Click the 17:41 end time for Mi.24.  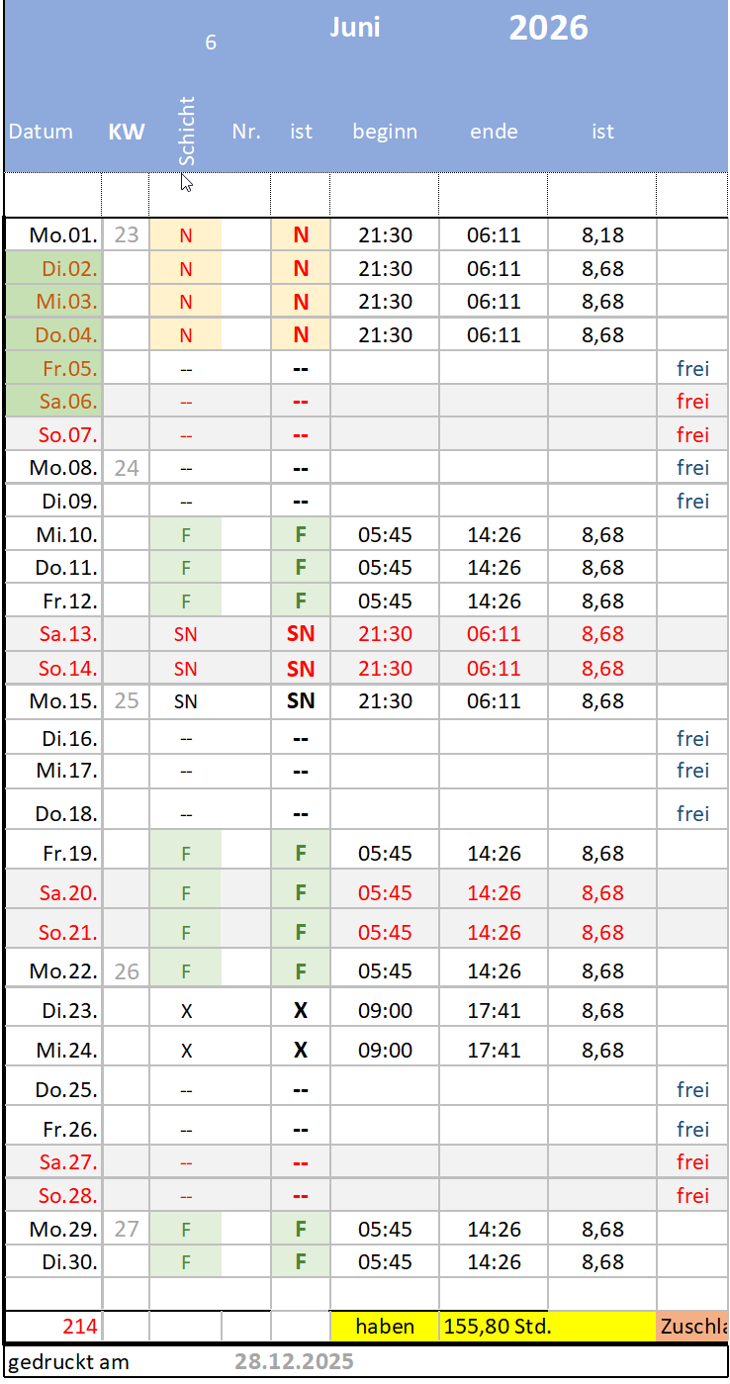[x=494, y=1051]
